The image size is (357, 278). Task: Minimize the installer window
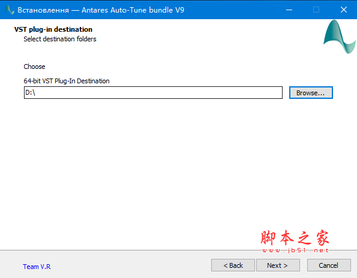289,10
